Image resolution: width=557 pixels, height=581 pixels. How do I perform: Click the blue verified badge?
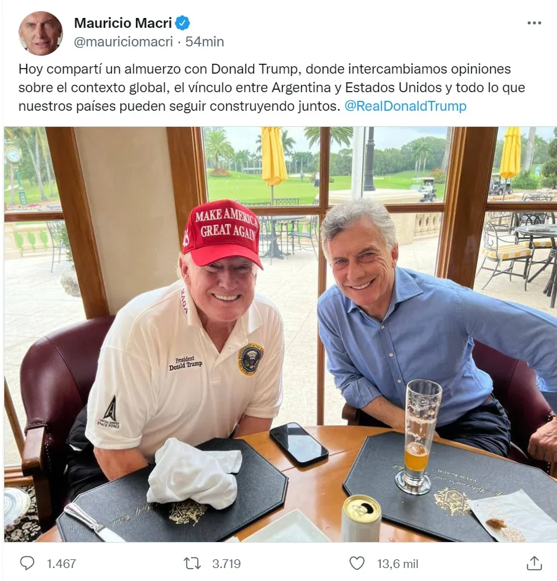tap(182, 23)
